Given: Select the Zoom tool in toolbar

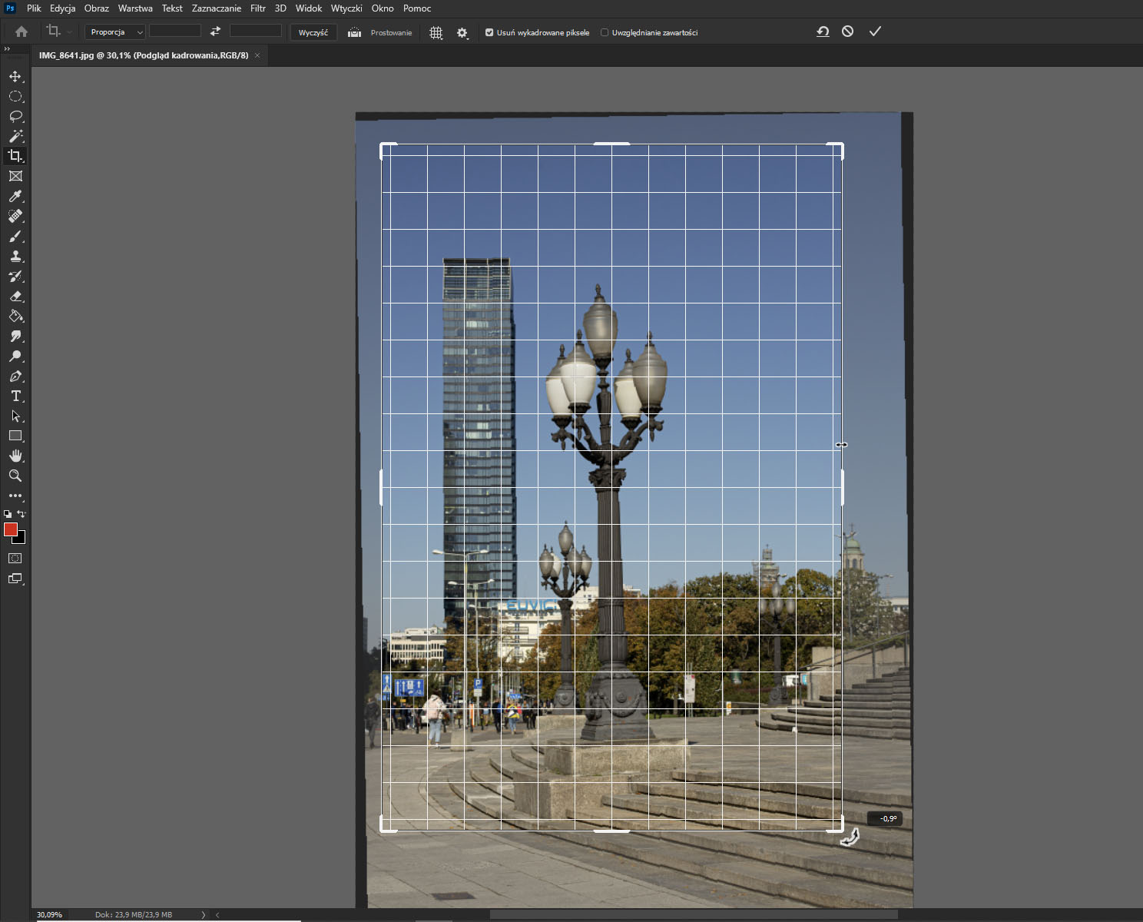Looking at the screenshot, I should click(15, 476).
